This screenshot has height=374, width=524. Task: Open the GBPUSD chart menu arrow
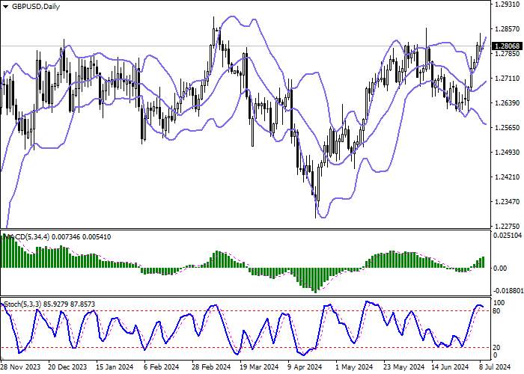tap(5, 7)
